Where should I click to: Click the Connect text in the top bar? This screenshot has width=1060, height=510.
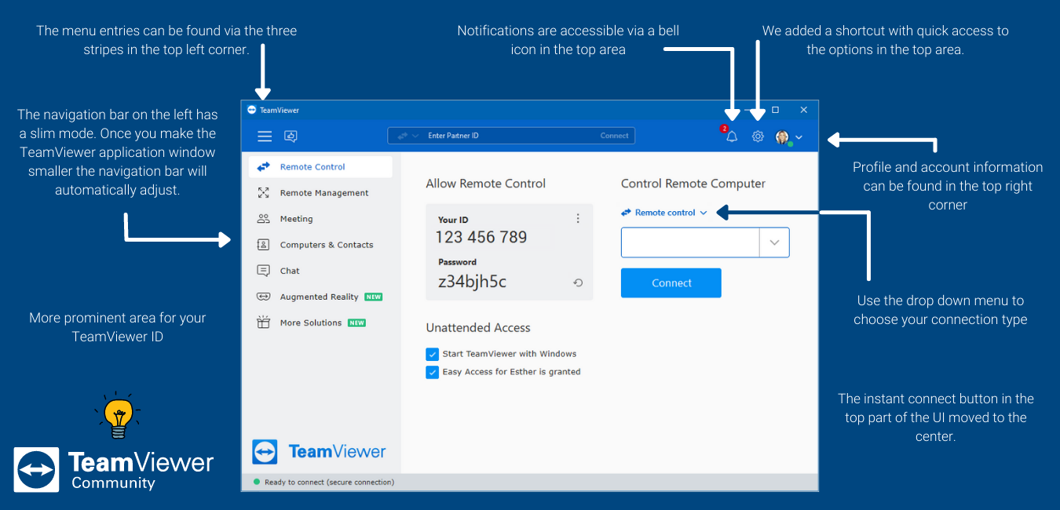tap(615, 136)
